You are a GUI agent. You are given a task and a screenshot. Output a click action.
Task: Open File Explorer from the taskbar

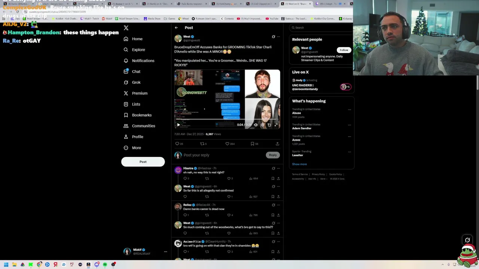(14, 265)
